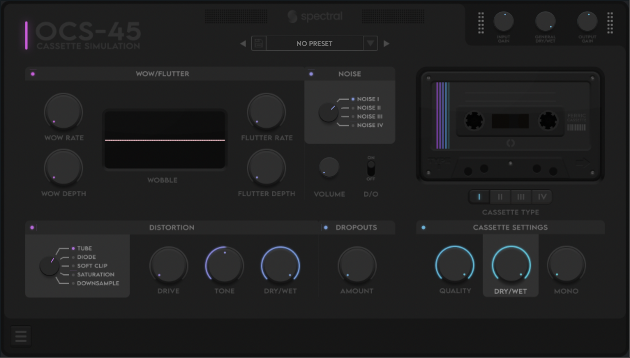Select DOWNSAMPLE distortion type
The width and height of the screenshot is (630, 358).
[x=95, y=283]
